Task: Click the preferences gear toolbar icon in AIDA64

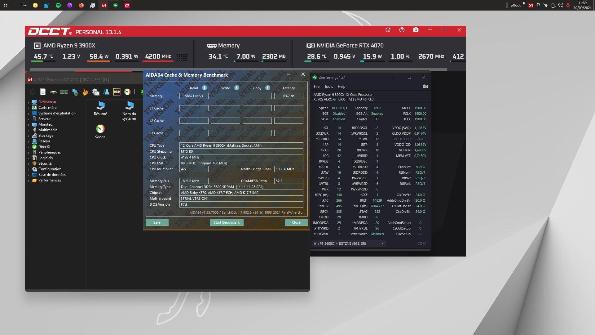Action: point(96,92)
